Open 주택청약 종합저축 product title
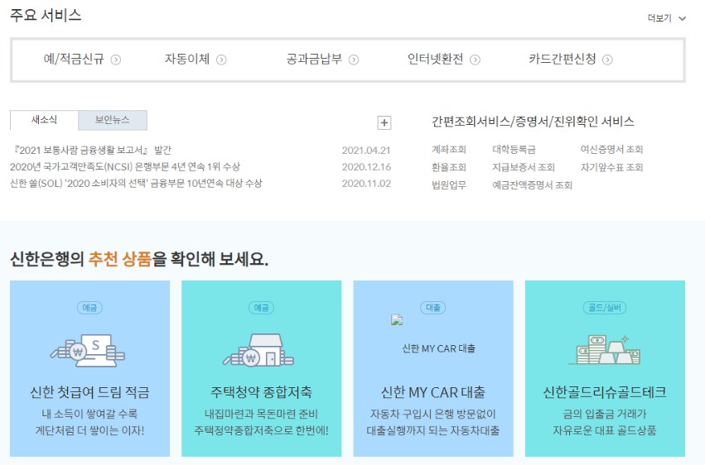Image resolution: width=705 pixels, height=465 pixels. 261,392
